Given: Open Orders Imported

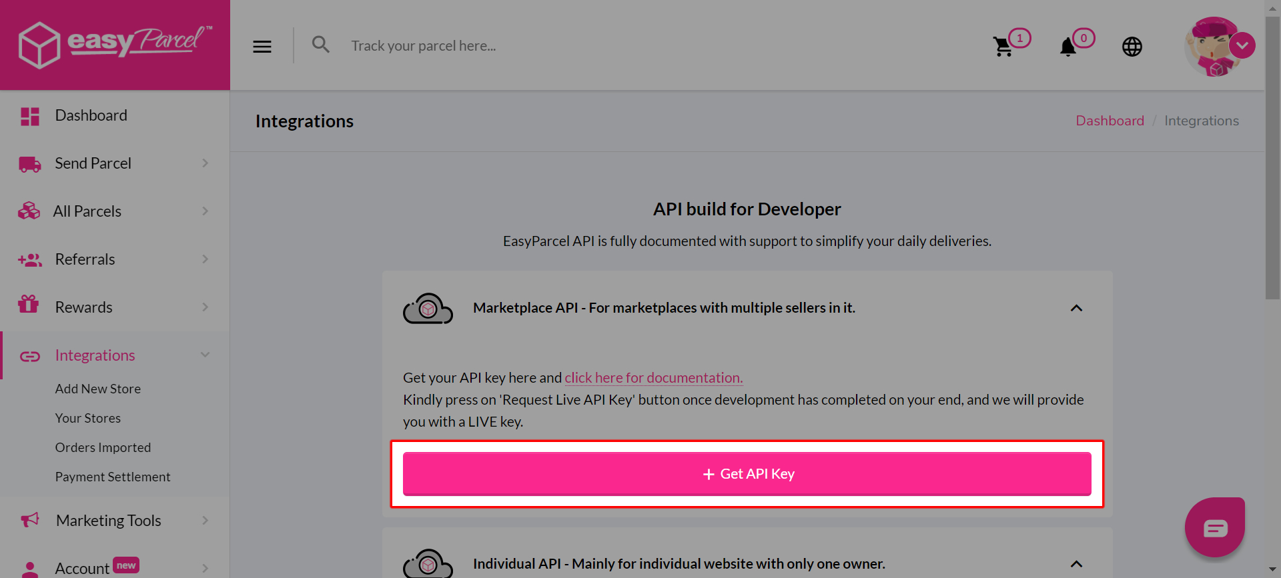Looking at the screenshot, I should pos(103,447).
